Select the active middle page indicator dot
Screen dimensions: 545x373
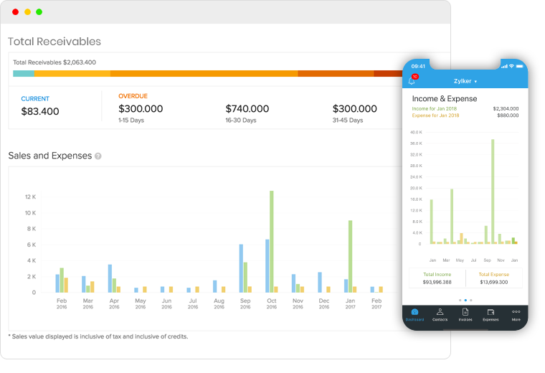[465, 300]
